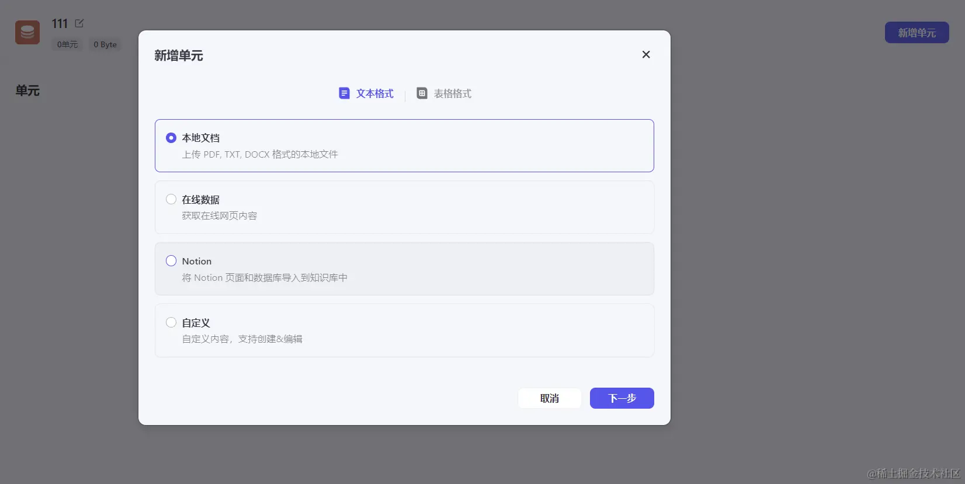Click the 取消 button
Screen dimensions: 965x484
550,398
